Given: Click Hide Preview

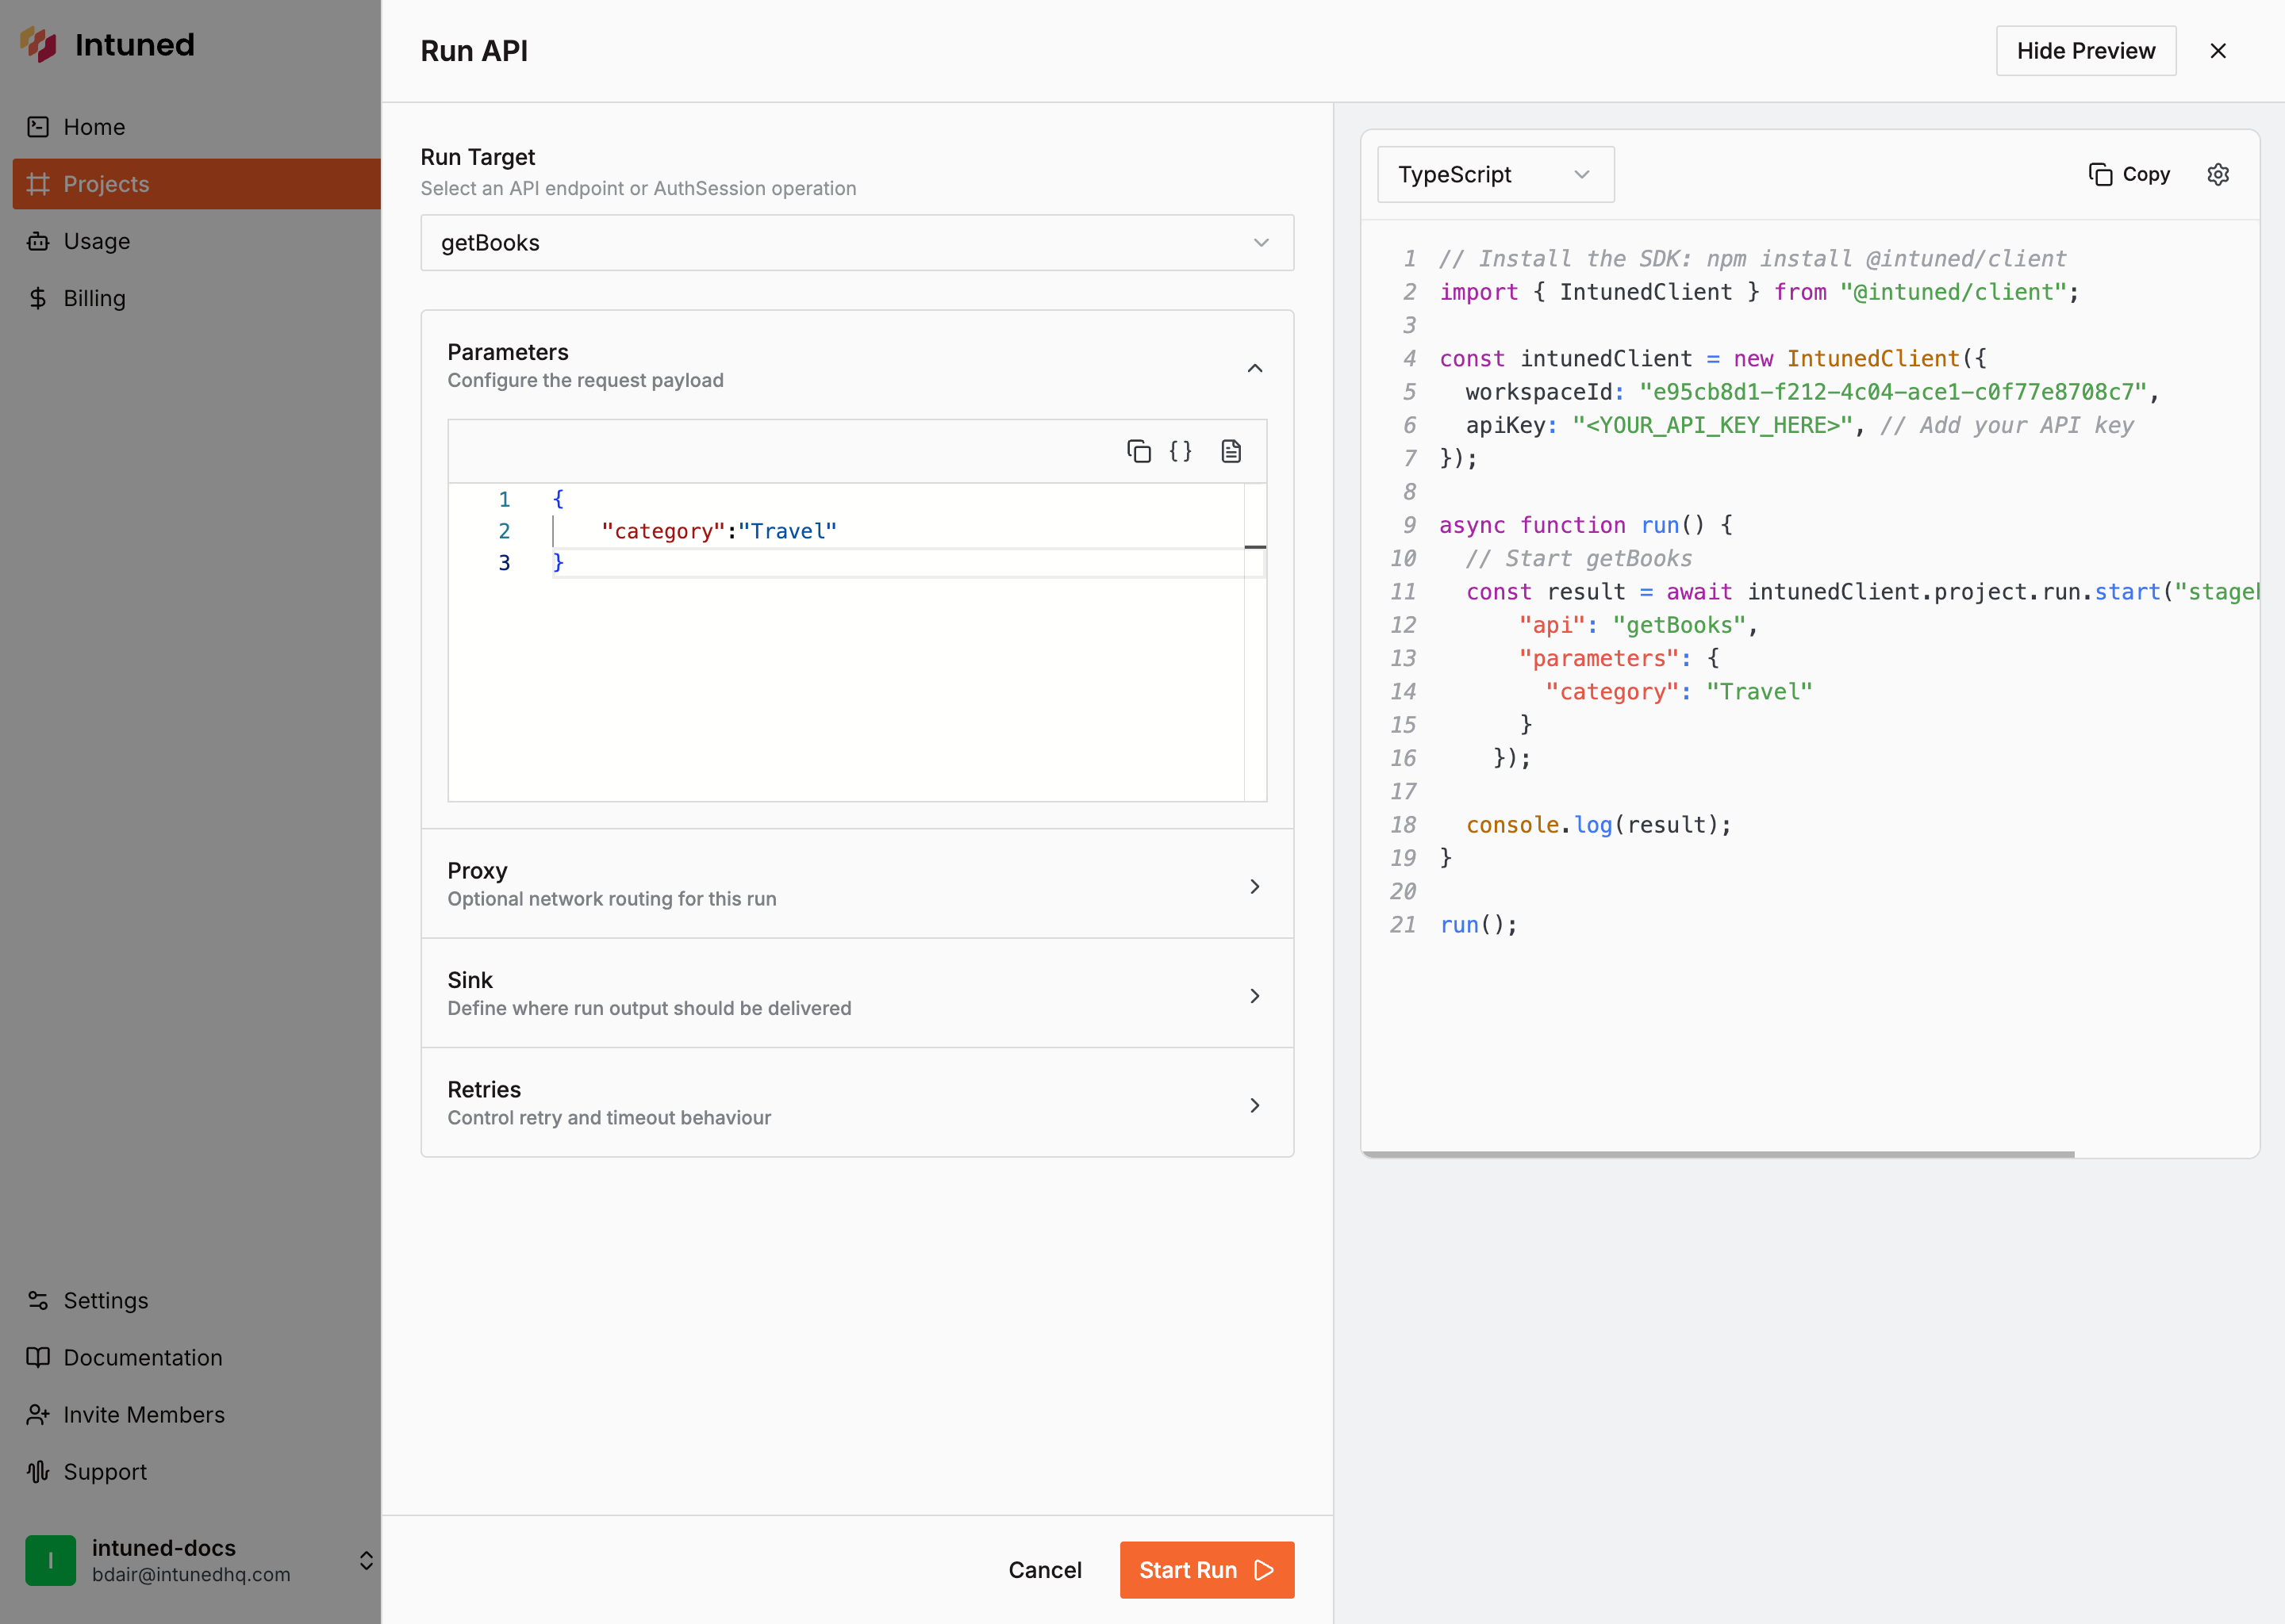Looking at the screenshot, I should click(x=2085, y=50).
